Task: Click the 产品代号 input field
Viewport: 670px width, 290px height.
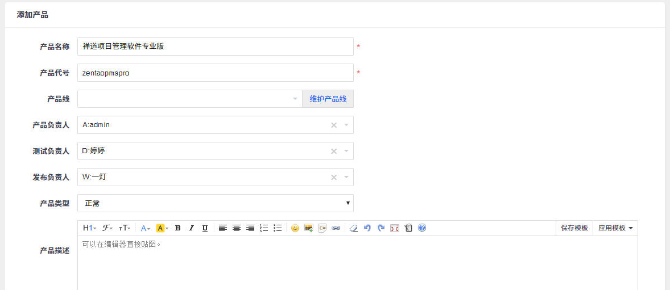Action: [216, 73]
